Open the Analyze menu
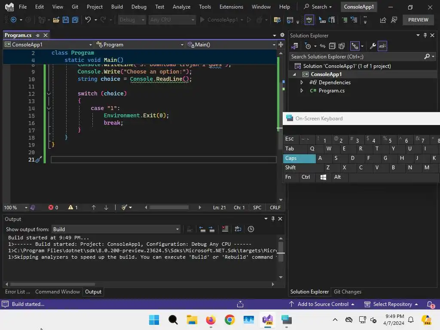 point(181,7)
